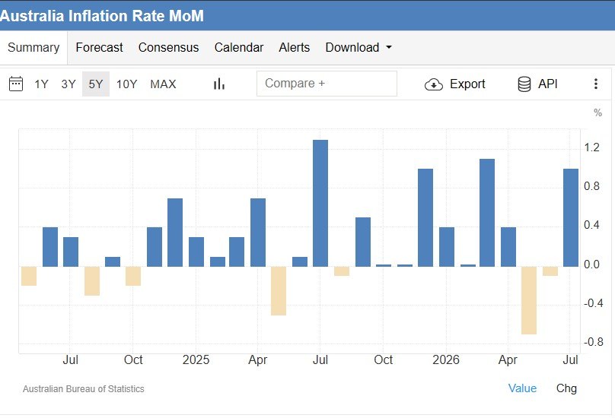Select the MAX time range
This screenshot has height=418, width=615.
[x=163, y=84]
